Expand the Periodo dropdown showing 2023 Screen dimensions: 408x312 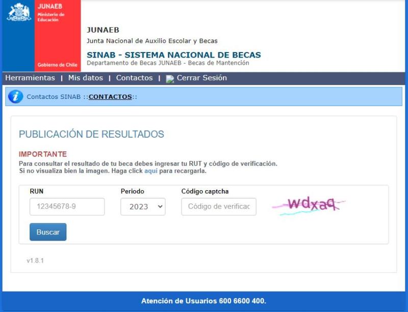(x=143, y=206)
